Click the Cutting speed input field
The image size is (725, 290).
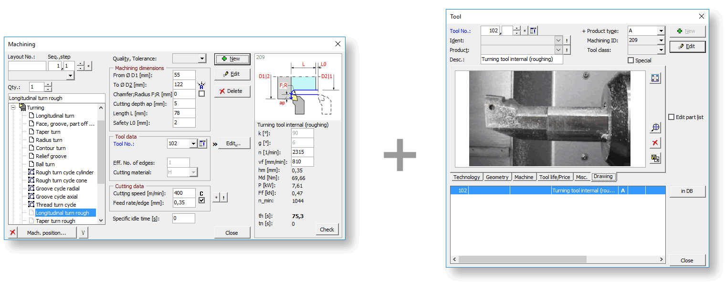(184, 193)
